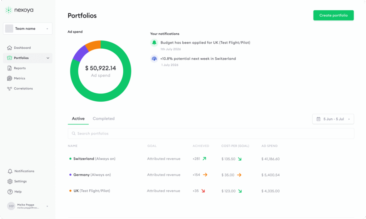The image size is (366, 219).
Task: Click the Create portfolio button
Action: point(333,15)
